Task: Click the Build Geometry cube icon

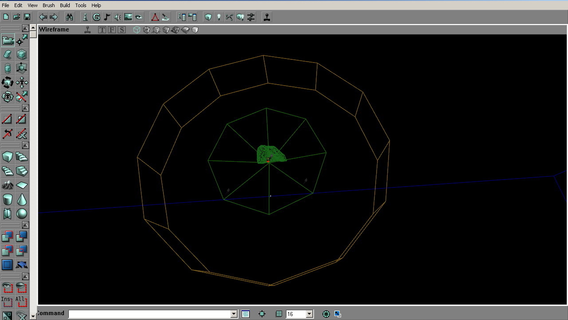Action: [x=208, y=17]
